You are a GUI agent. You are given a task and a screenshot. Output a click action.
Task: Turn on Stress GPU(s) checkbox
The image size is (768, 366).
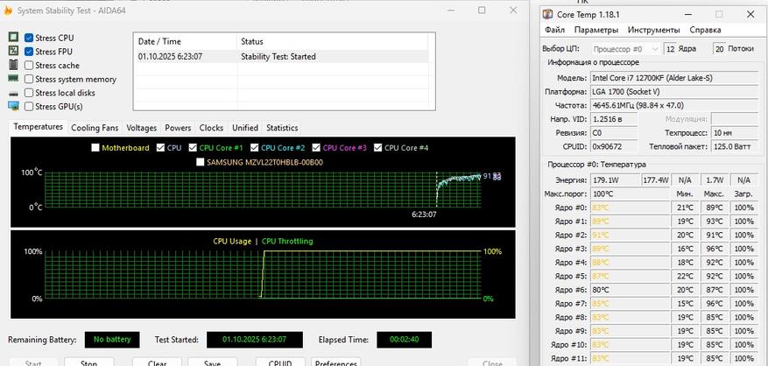[29, 106]
